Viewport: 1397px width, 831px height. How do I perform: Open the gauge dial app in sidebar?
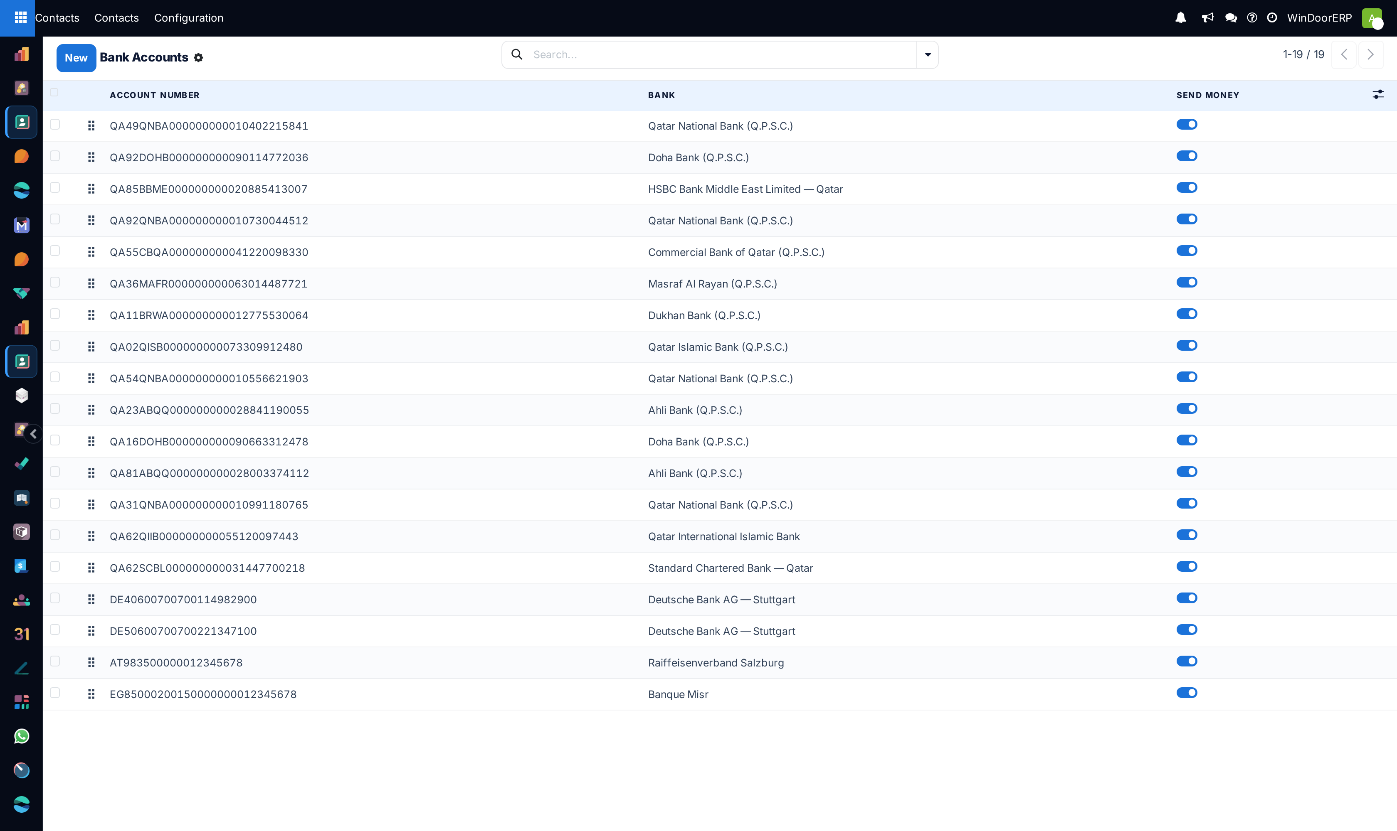pyautogui.click(x=21, y=770)
